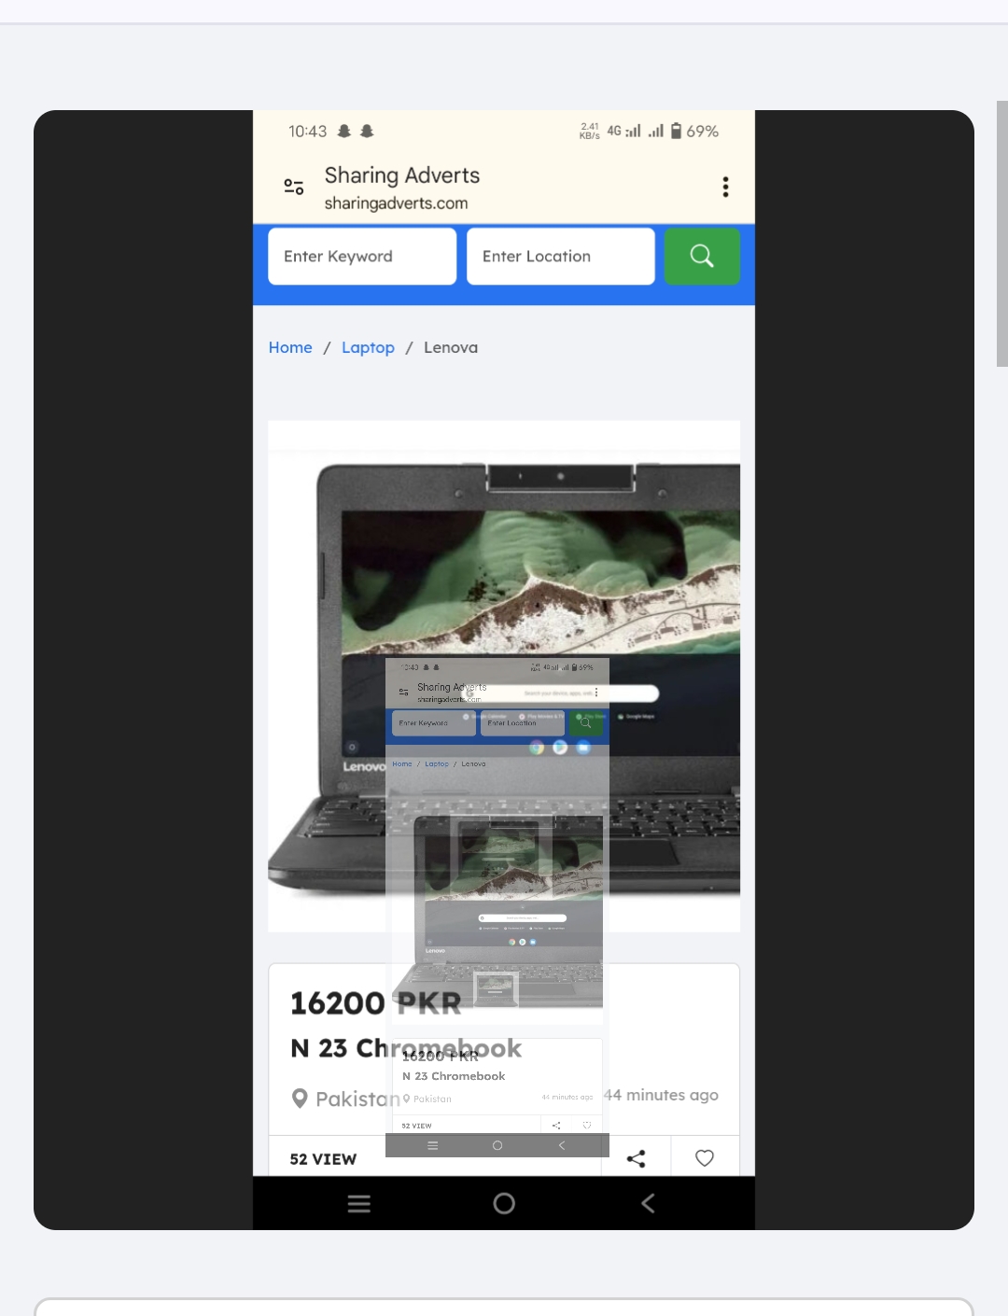Click the Lenova breadcrumb text
1008x1316 pixels.
pyautogui.click(x=451, y=347)
